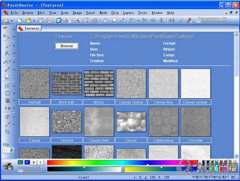The image size is (240, 181).
Task: Click the red eye tool icon
Action: [x=7, y=117]
